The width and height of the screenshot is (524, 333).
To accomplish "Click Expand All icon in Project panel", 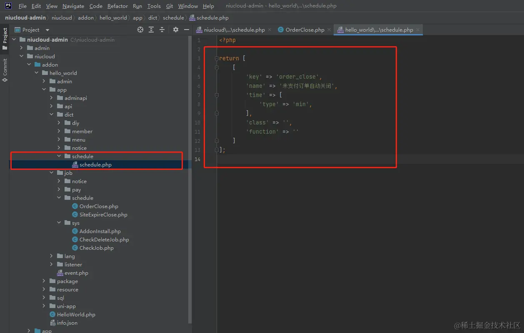I will 151,30.
